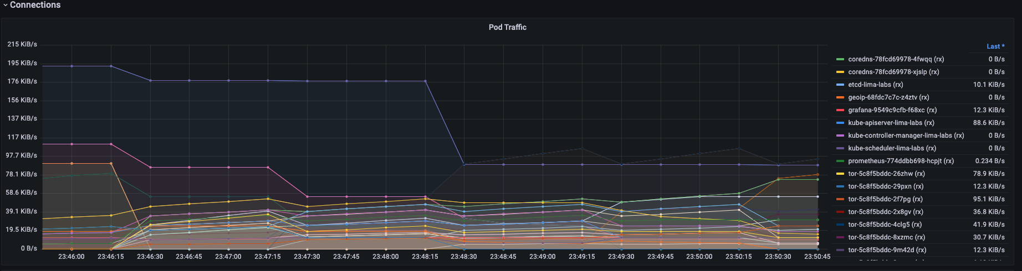This screenshot has width=1022, height=271.
Task: Toggle series prometheus-774ddbb698-hcpjt (rx)
Action: coord(901,161)
